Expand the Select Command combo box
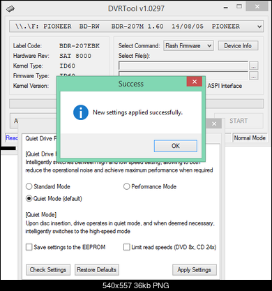The image size is (272, 291). (x=188, y=46)
